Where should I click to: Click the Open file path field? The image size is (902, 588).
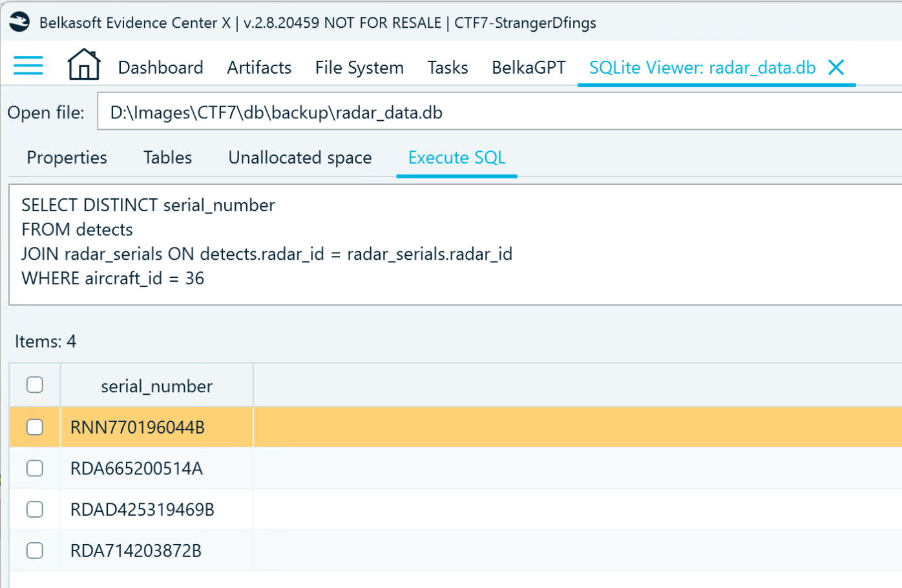click(499, 112)
